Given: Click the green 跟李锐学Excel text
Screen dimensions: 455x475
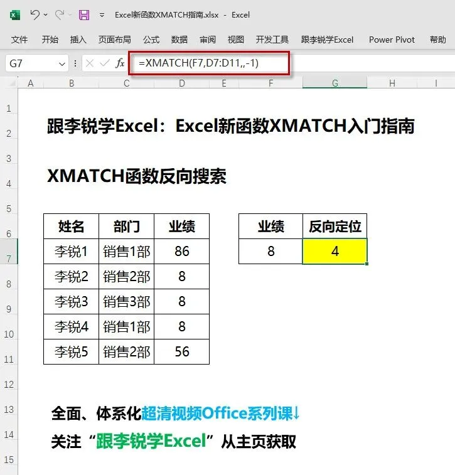Looking at the screenshot, I should click(151, 441).
